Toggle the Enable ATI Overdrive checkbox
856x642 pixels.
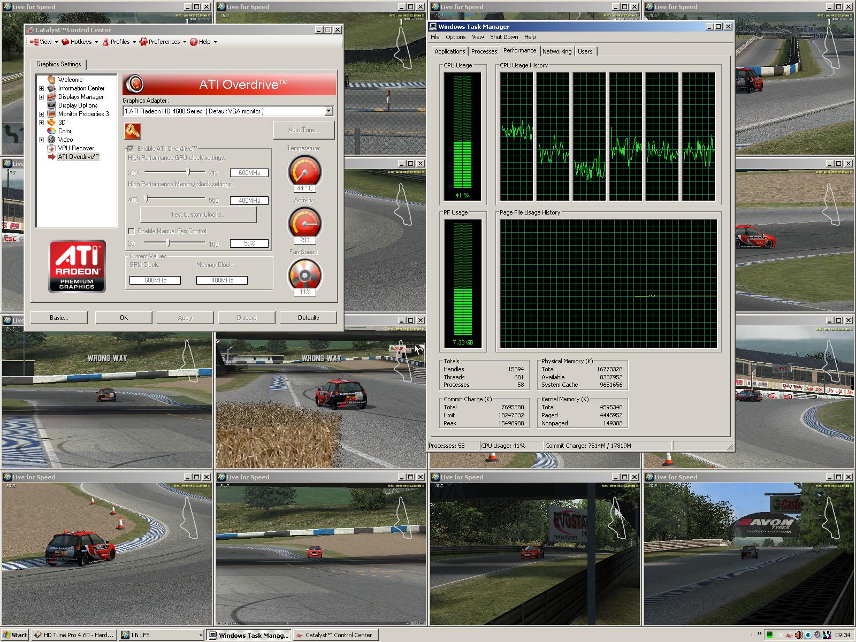coord(131,149)
